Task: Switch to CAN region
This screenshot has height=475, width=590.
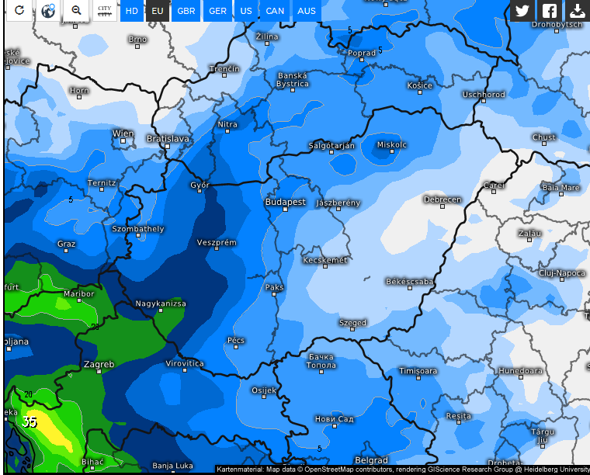Action: click(275, 11)
